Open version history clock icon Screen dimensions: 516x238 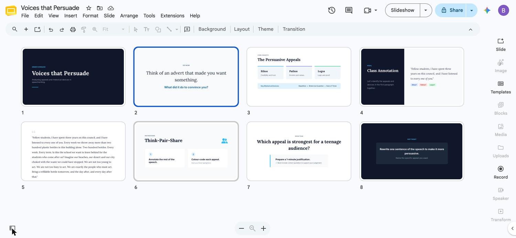[x=332, y=10]
